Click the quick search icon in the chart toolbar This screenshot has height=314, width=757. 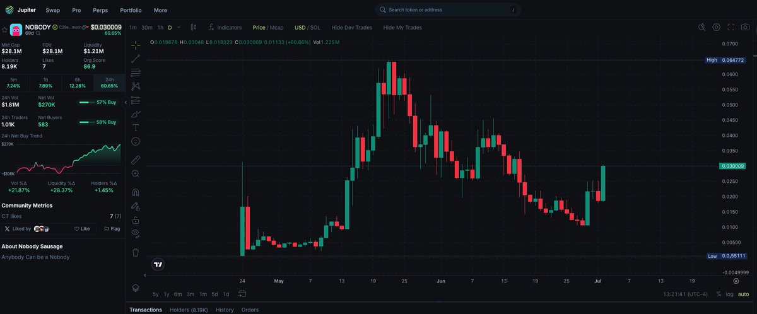click(x=701, y=27)
